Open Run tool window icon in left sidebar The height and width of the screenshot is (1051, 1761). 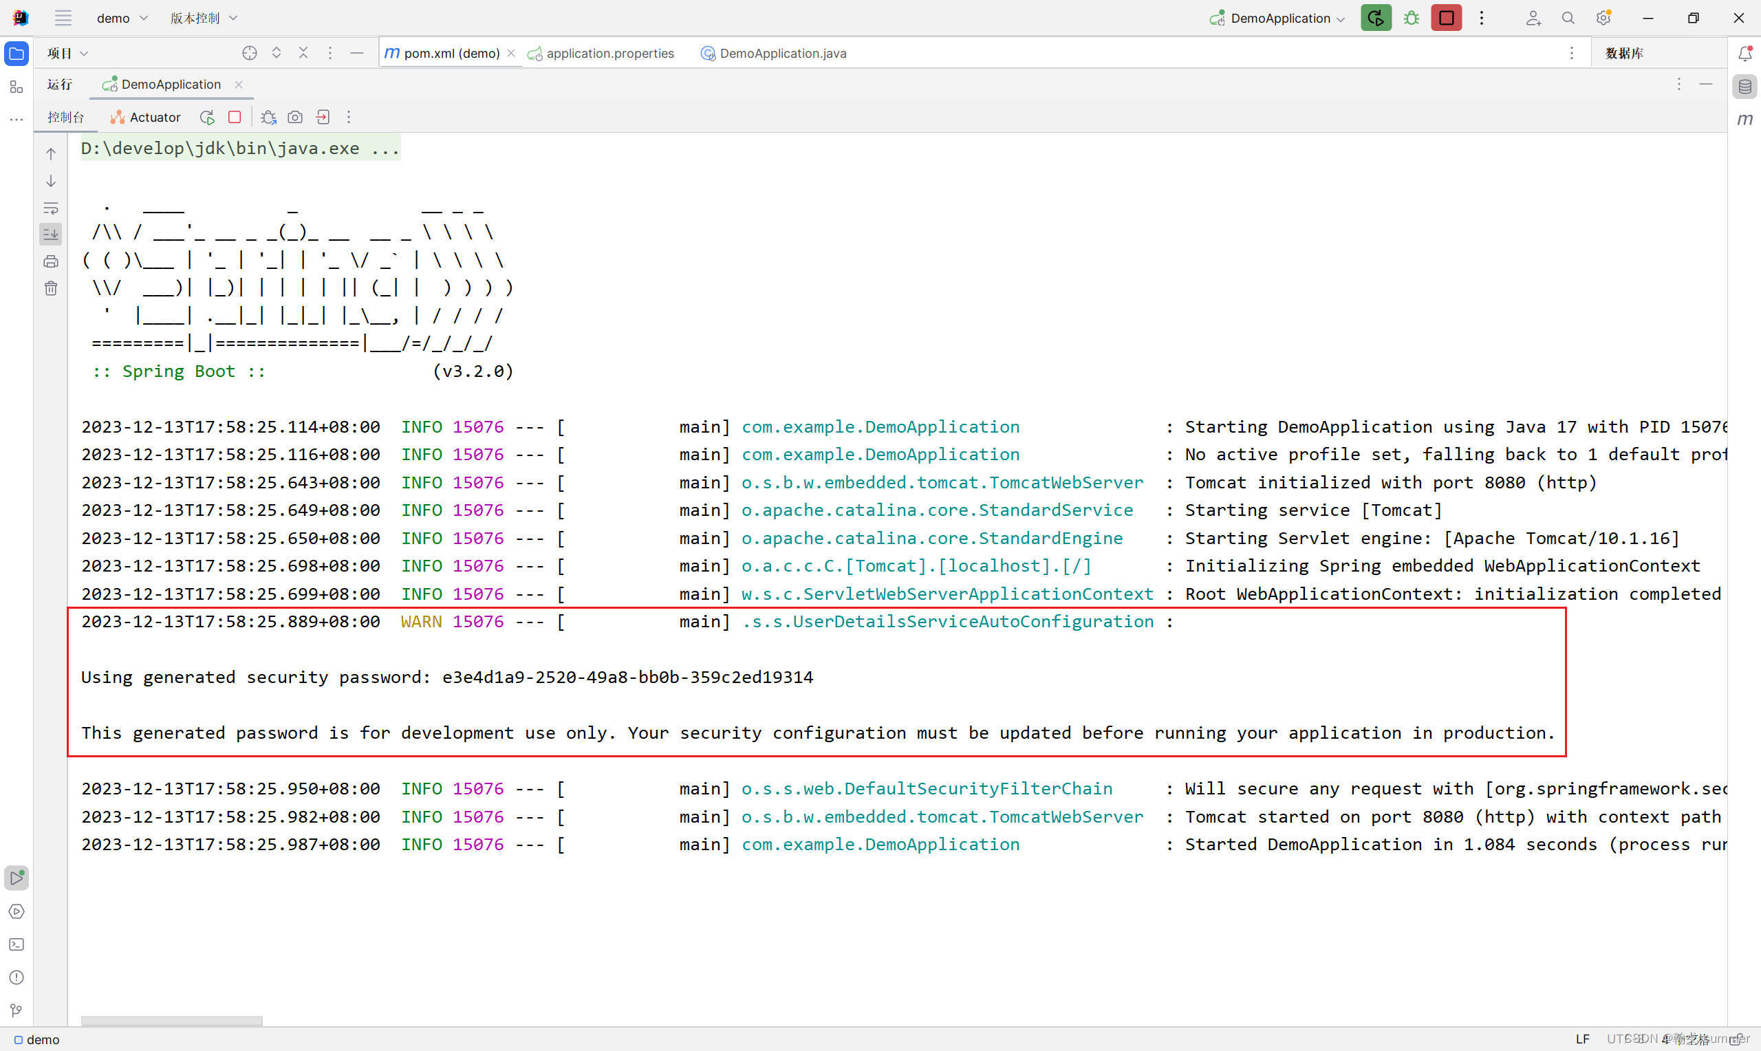(x=17, y=878)
